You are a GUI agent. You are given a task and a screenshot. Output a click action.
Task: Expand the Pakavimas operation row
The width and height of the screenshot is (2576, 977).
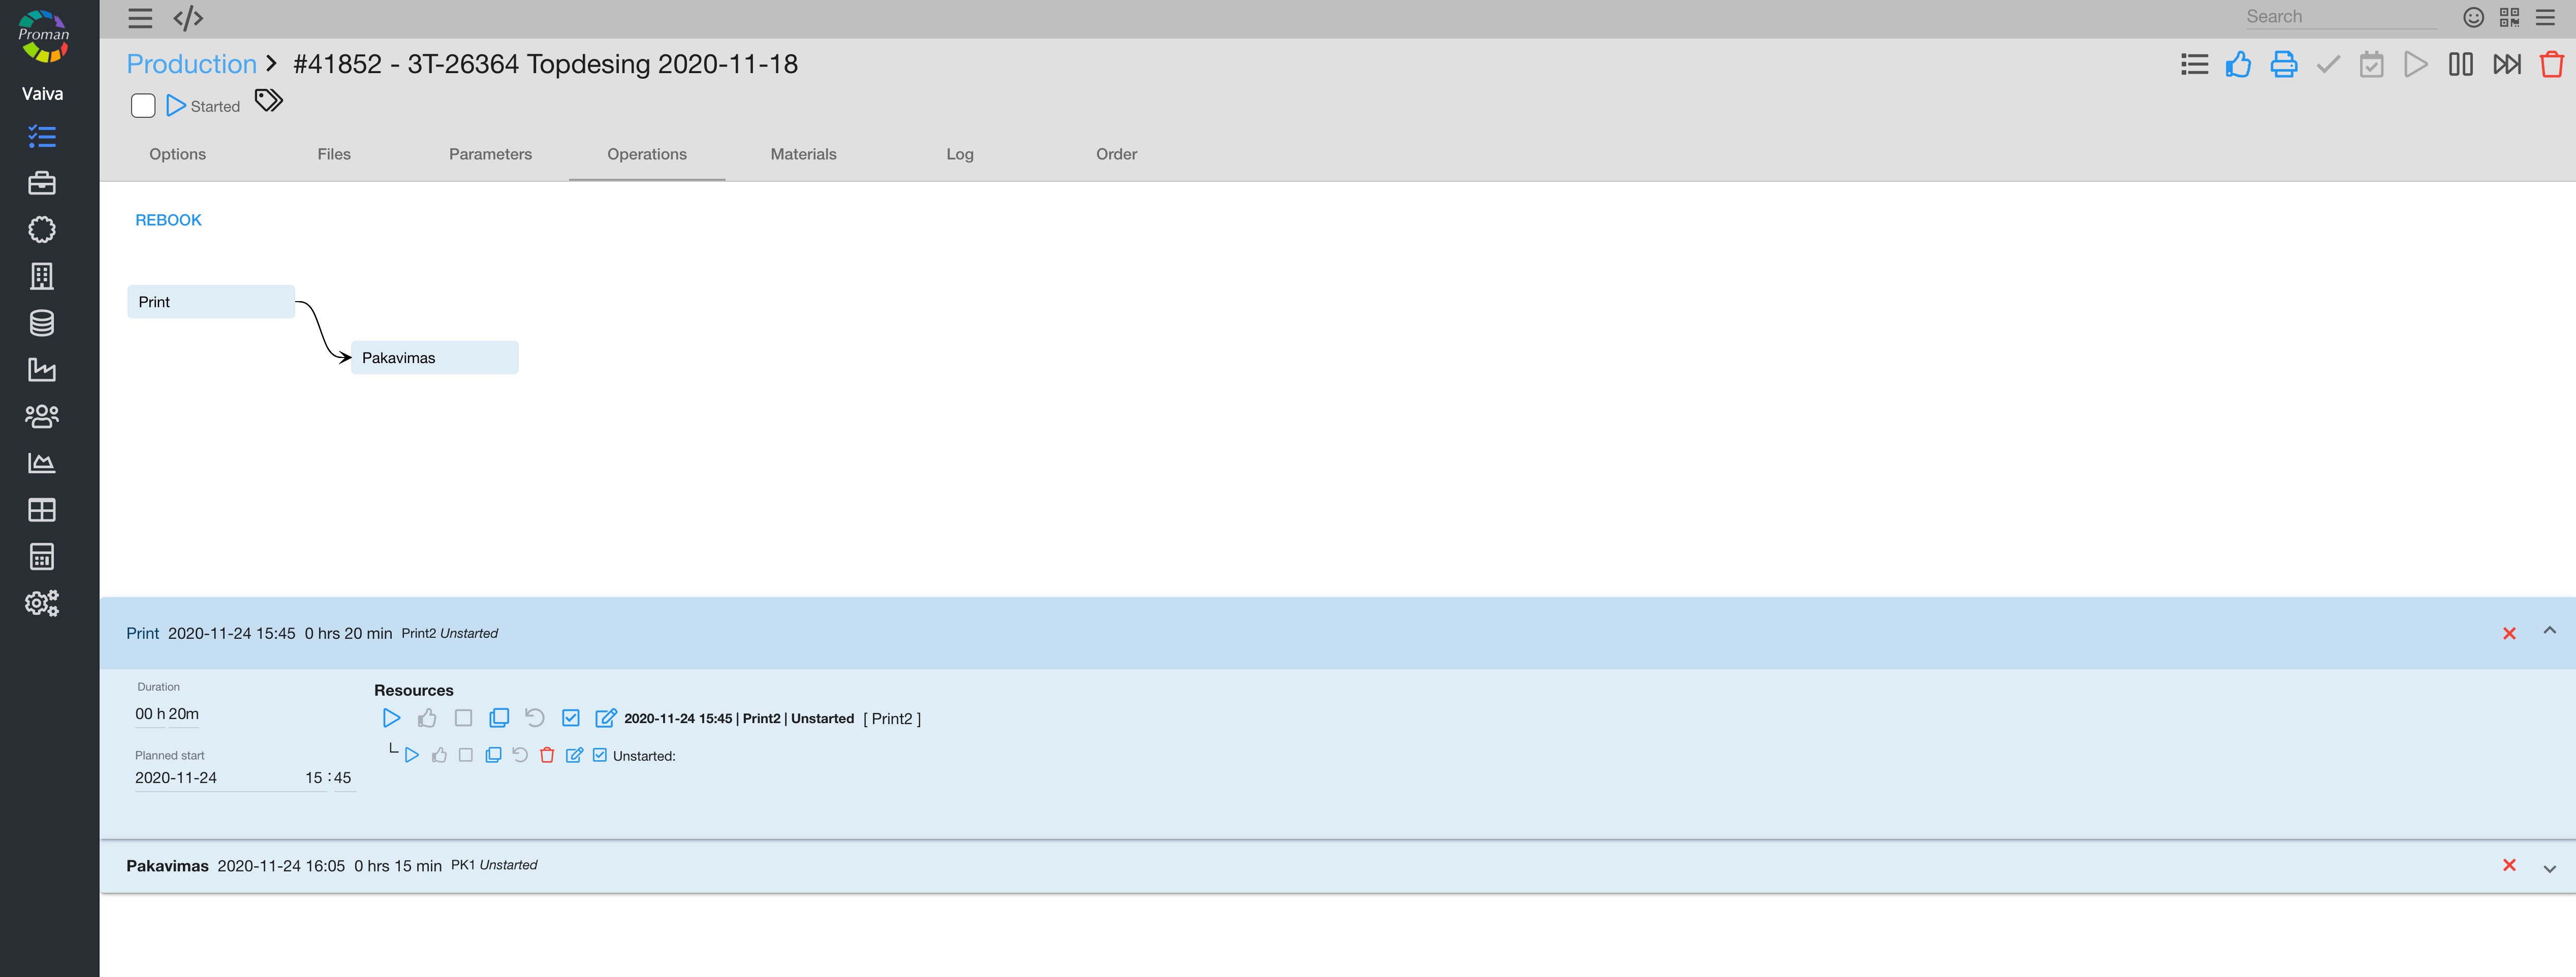(x=2549, y=868)
